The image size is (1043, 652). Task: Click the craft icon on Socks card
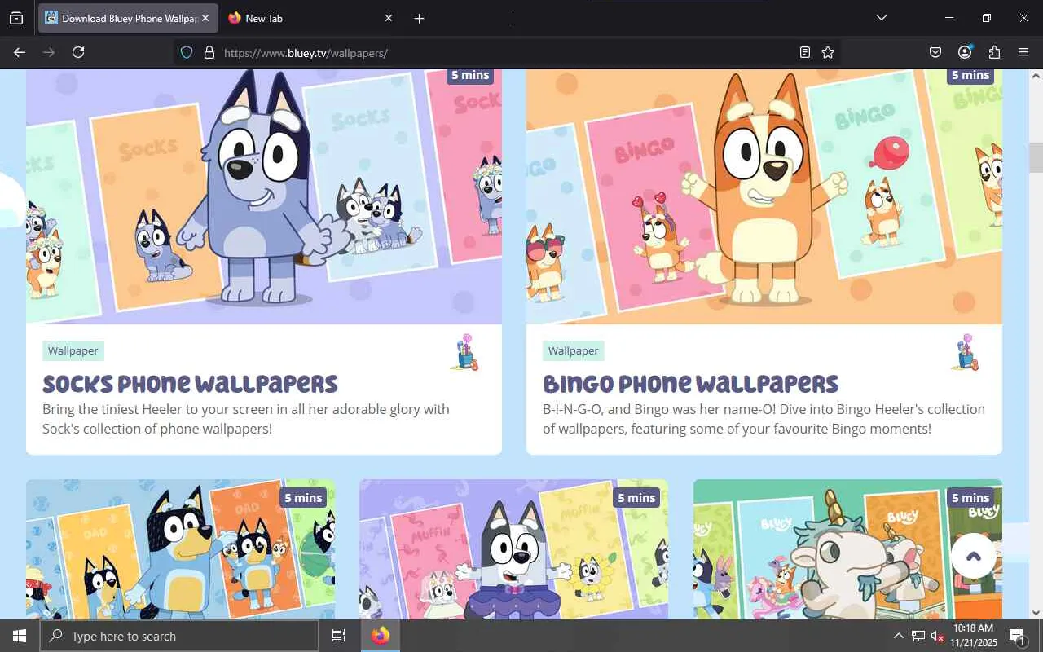pos(464,352)
